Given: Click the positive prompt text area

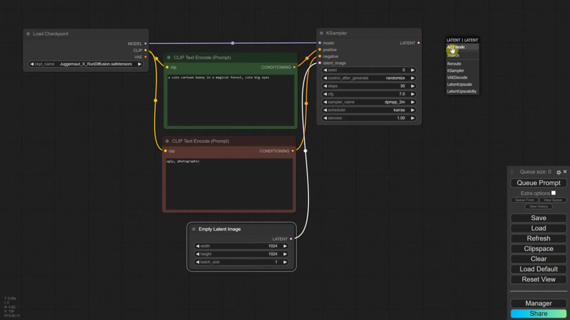Looking at the screenshot, I should pos(230,100).
